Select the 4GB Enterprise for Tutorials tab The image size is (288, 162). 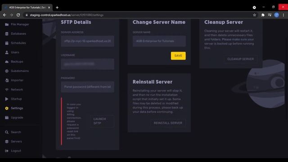(27, 8)
